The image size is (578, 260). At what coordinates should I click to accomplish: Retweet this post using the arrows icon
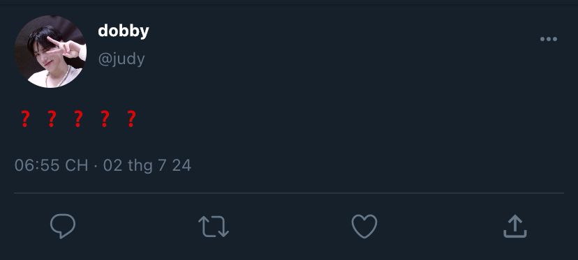[x=214, y=226]
